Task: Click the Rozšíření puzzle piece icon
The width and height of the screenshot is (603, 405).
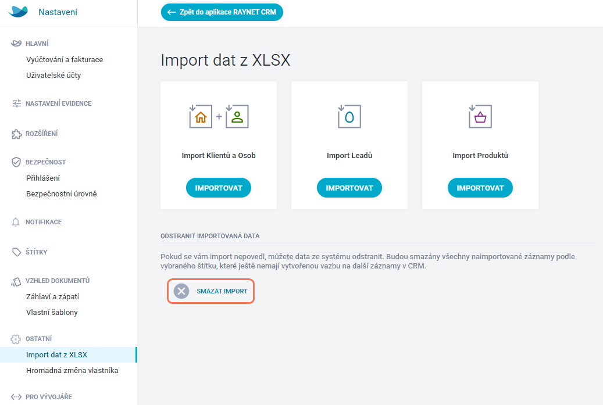Action: coord(16,134)
